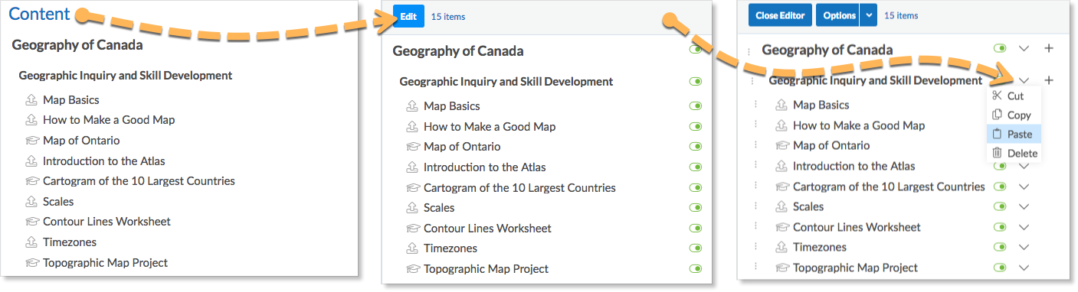
Task: Click Map Basics icon in right editor panel
Action: (x=781, y=105)
